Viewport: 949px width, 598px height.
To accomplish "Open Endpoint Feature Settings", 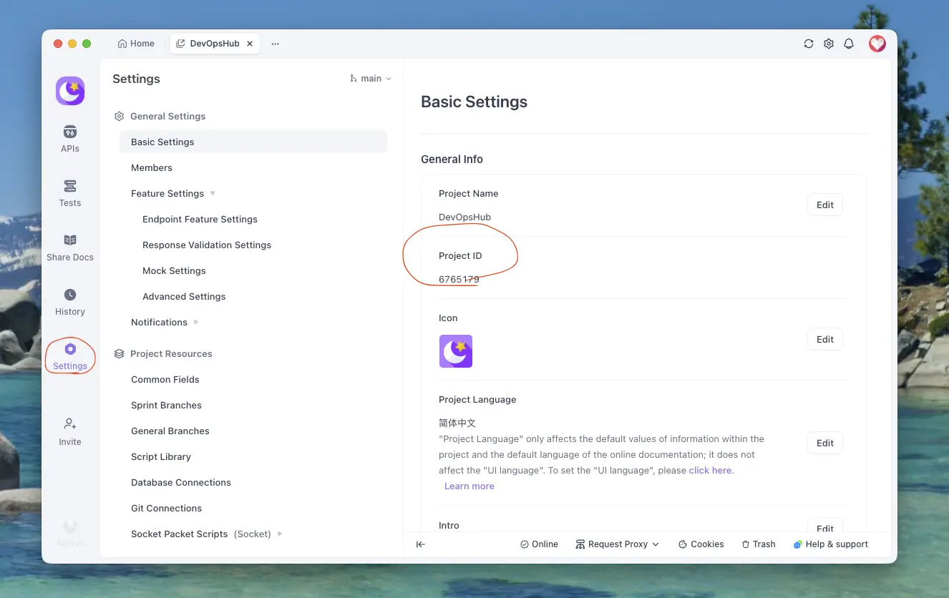I will [200, 219].
